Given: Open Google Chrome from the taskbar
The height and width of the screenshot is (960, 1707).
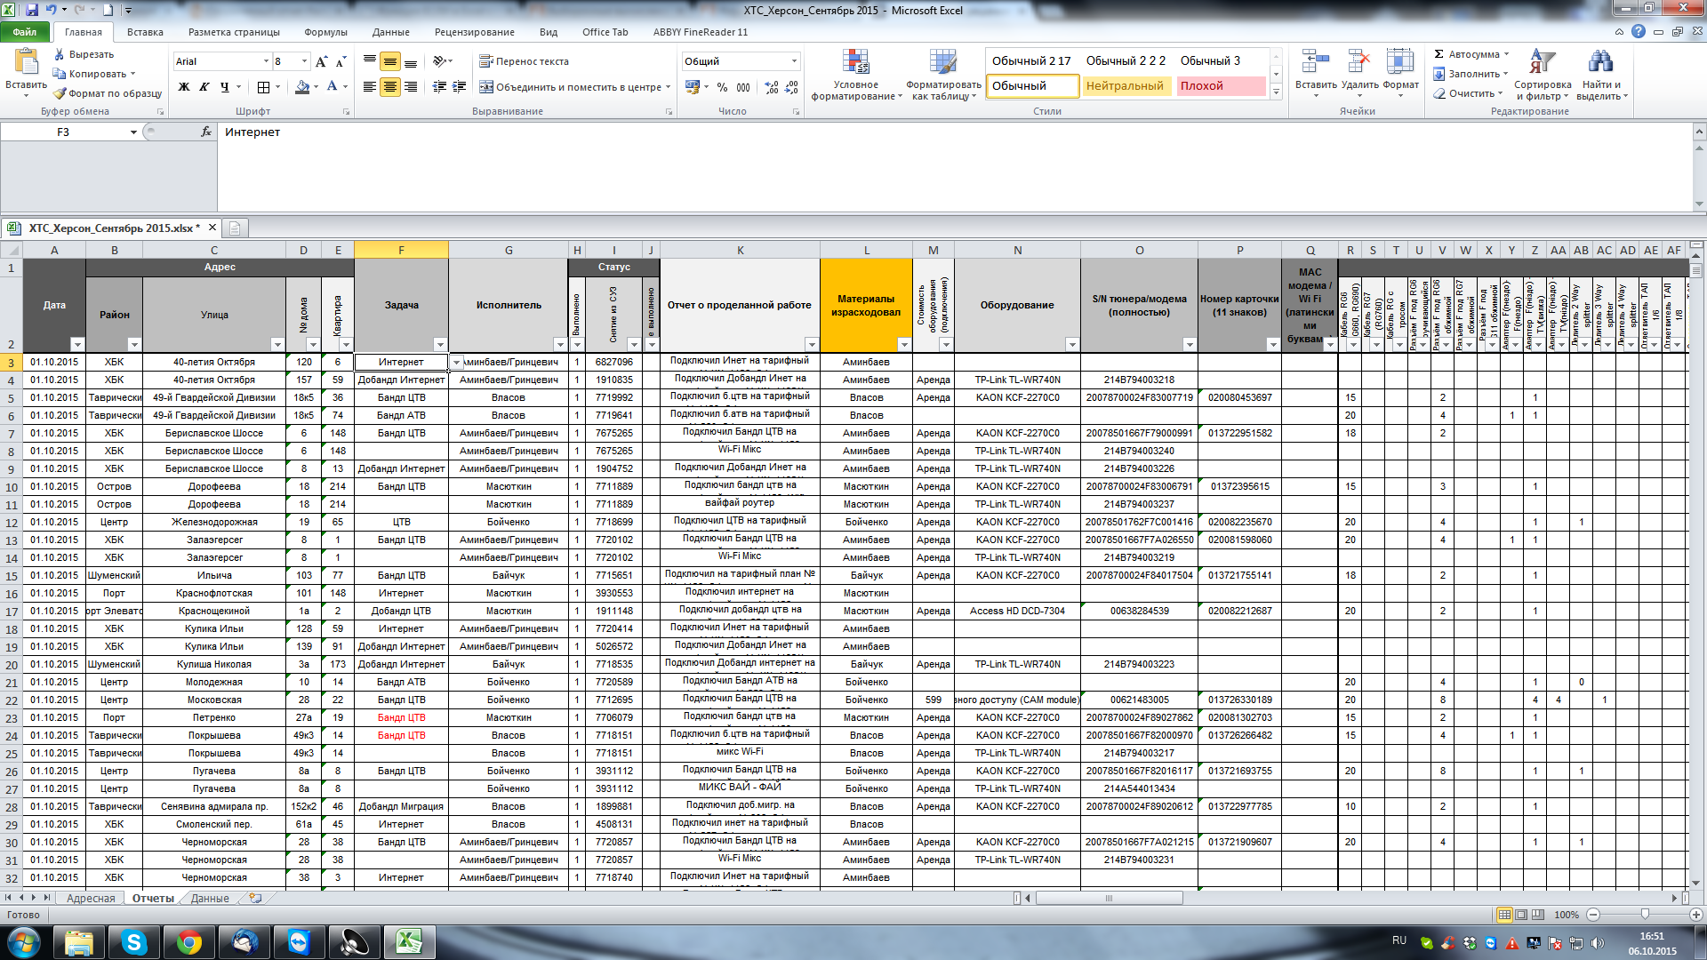Looking at the screenshot, I should (188, 942).
